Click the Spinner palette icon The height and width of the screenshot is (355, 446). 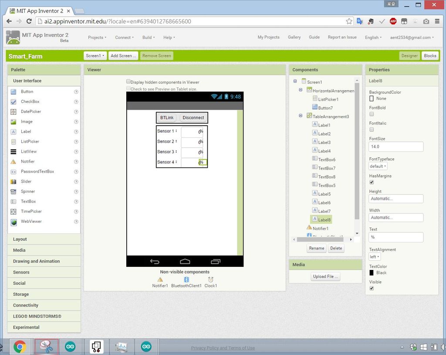pyautogui.click(x=14, y=191)
